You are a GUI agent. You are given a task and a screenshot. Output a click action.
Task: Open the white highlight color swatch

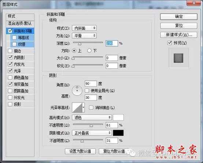coord(118,117)
